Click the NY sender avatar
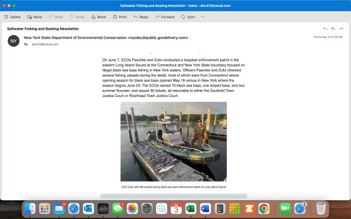 13,41
